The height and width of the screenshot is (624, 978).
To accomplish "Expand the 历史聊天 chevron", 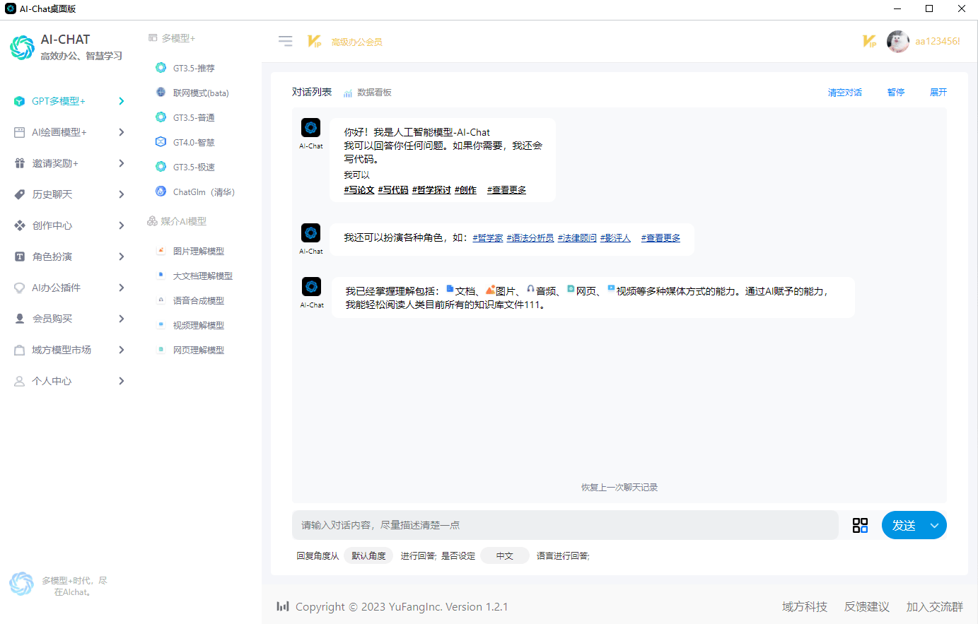I will click(122, 194).
